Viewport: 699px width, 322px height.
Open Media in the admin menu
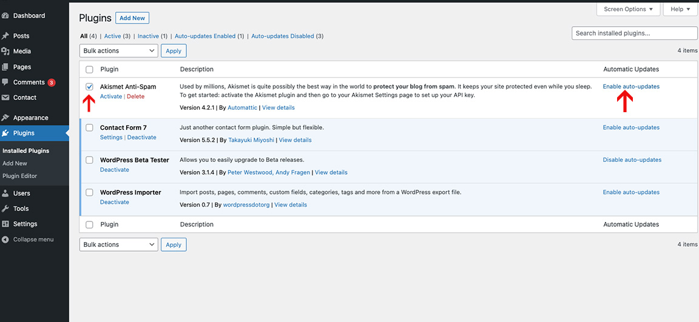coord(22,51)
